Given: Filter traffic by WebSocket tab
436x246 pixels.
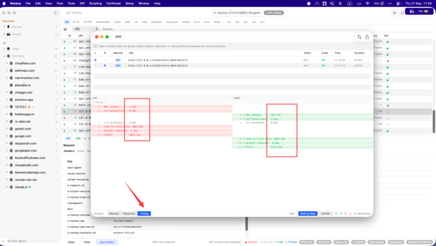Looking at the screenshot, I should tap(103, 22).
